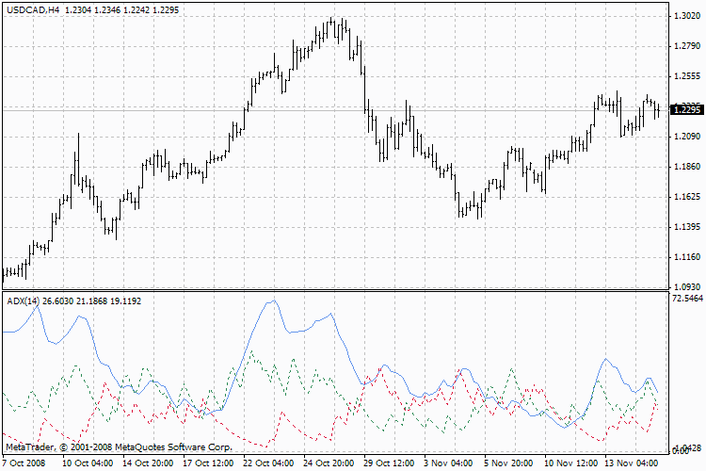This screenshot has height=471, width=706.
Task: Click the 1.2555 price level on axis
Action: point(684,76)
